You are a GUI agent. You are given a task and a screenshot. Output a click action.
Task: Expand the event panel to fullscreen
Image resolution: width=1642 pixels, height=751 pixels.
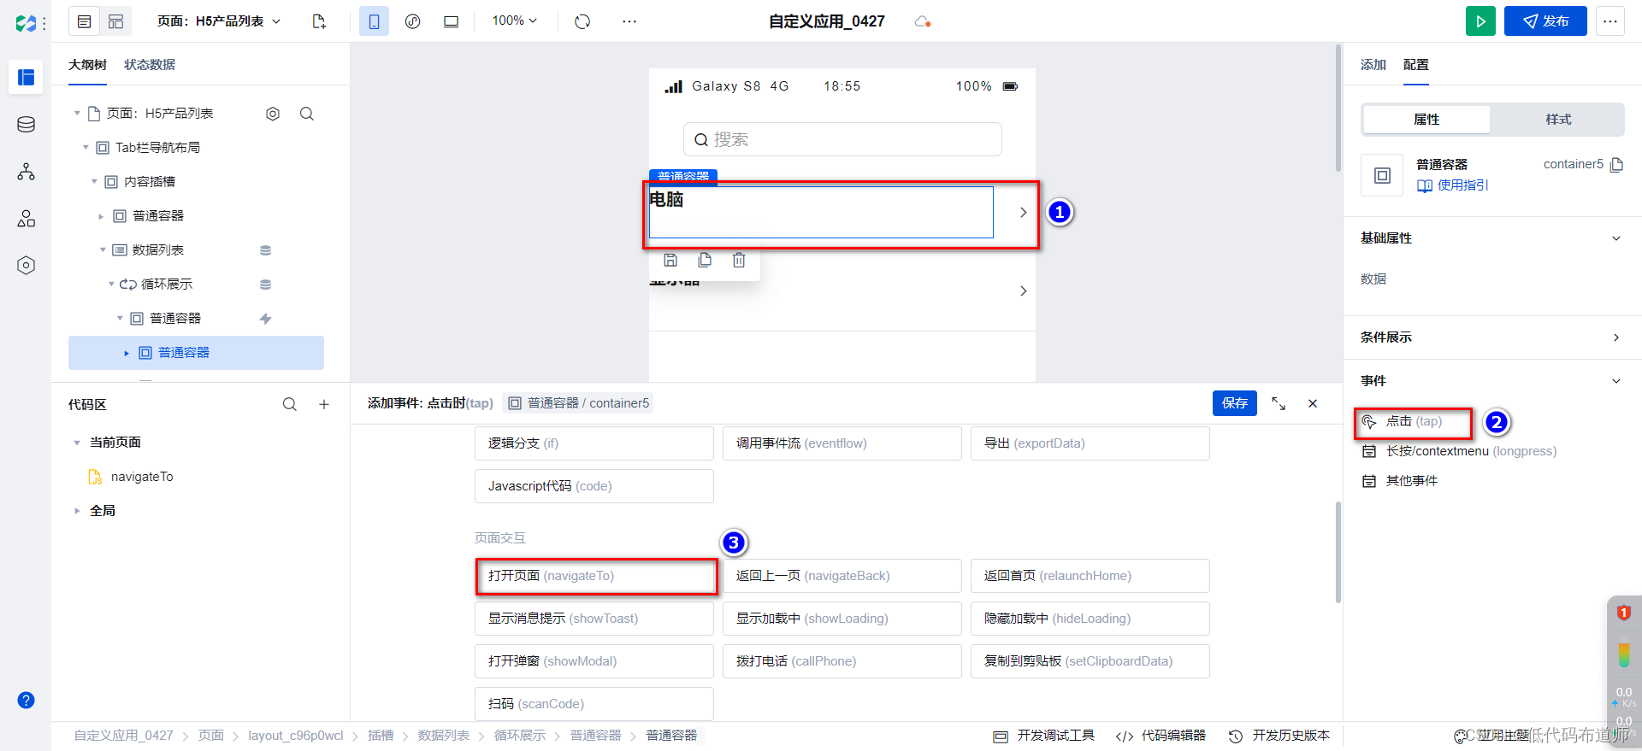click(1279, 403)
